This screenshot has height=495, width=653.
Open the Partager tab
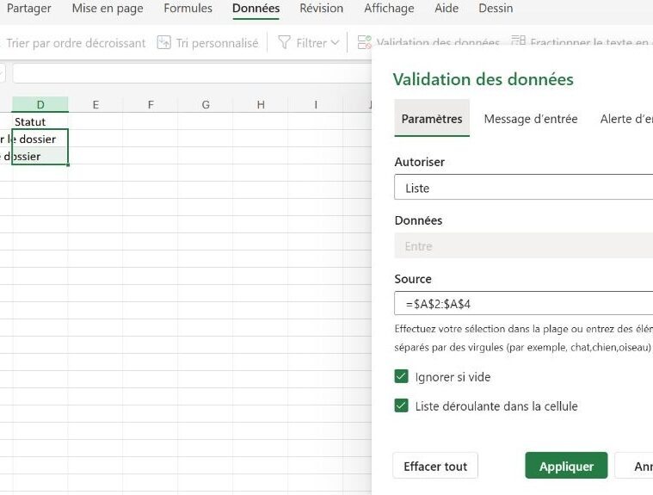pos(28,9)
